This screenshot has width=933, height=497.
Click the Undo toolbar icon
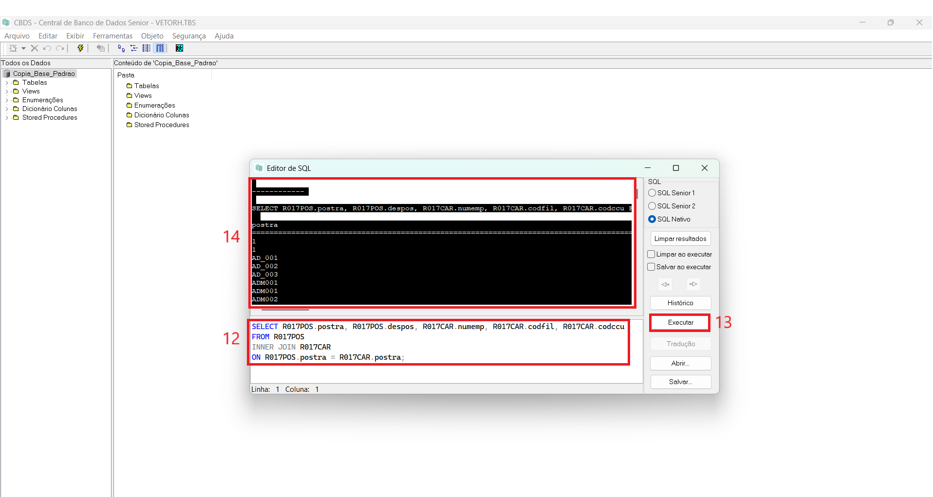point(47,48)
